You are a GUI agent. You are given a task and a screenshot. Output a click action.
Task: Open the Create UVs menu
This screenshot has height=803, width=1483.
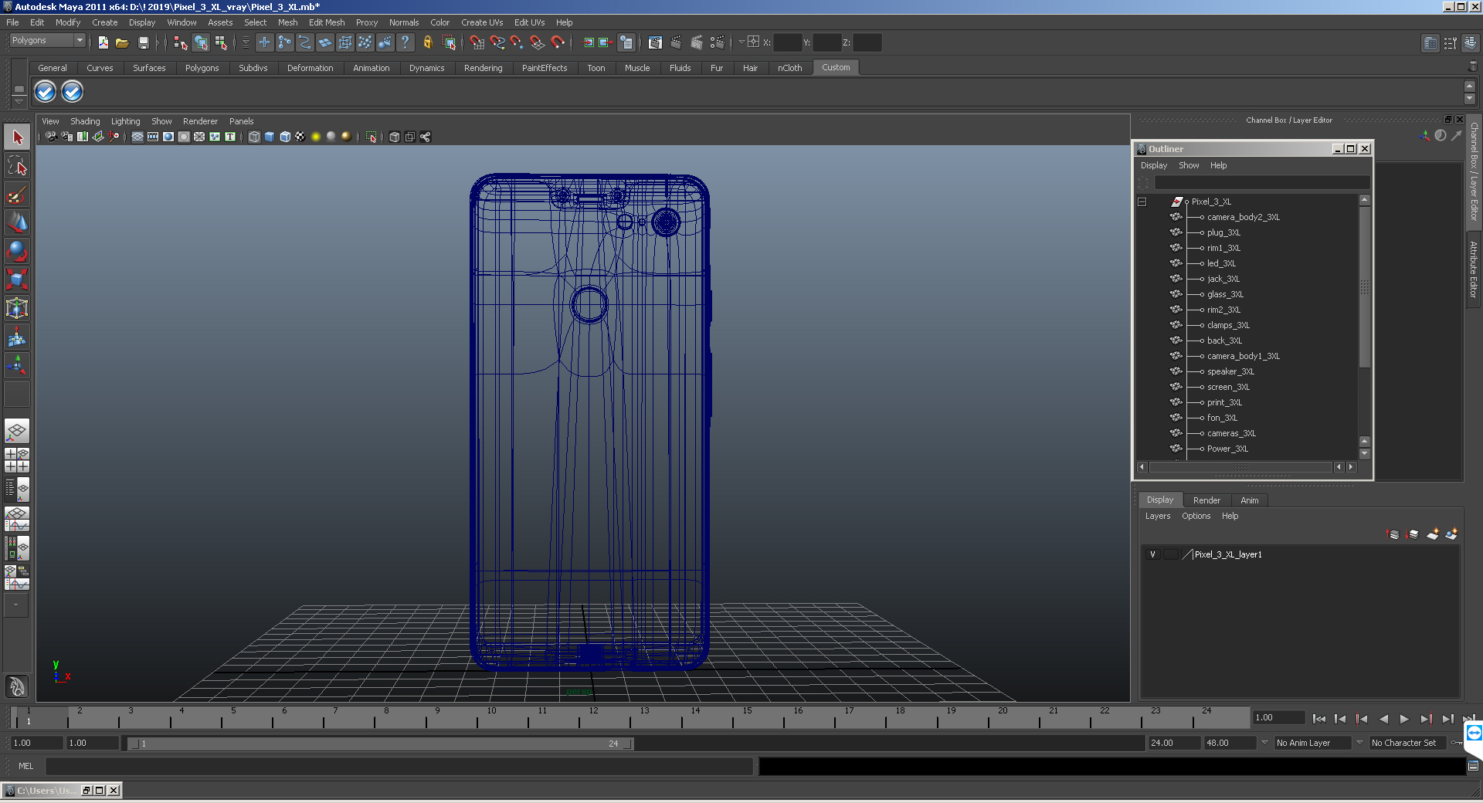482,22
